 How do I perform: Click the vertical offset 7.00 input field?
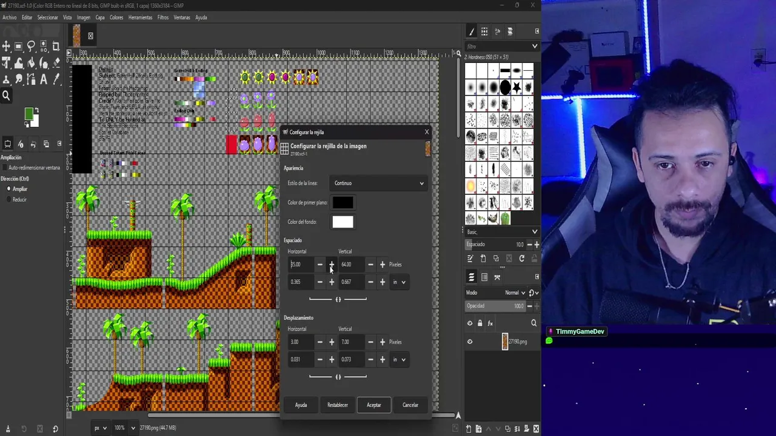(x=352, y=342)
